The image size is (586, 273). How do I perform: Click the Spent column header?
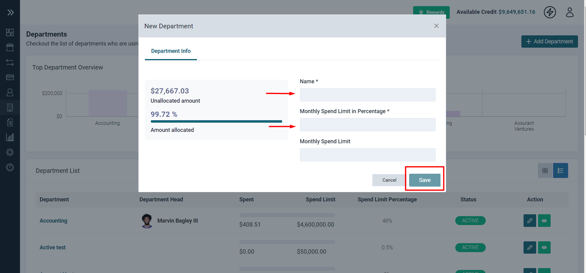pyautogui.click(x=246, y=200)
